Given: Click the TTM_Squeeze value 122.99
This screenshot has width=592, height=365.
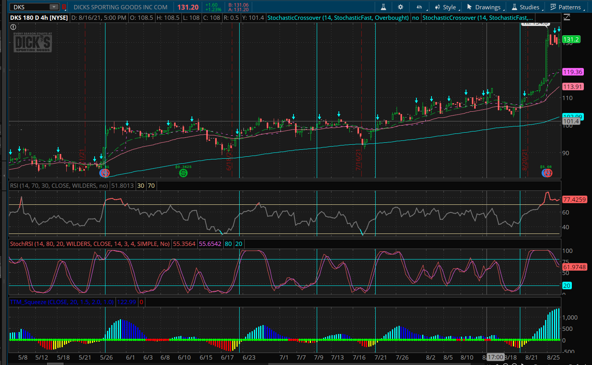Looking at the screenshot, I should point(126,302).
